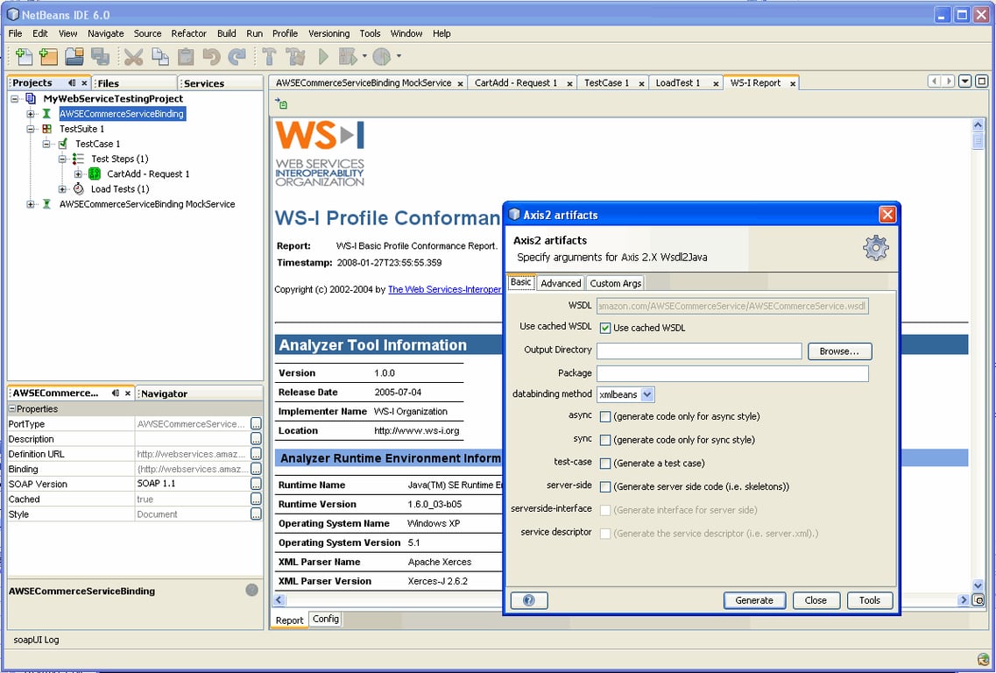
Task: Click the TestSuite 1 grid icon
Action: click(46, 128)
